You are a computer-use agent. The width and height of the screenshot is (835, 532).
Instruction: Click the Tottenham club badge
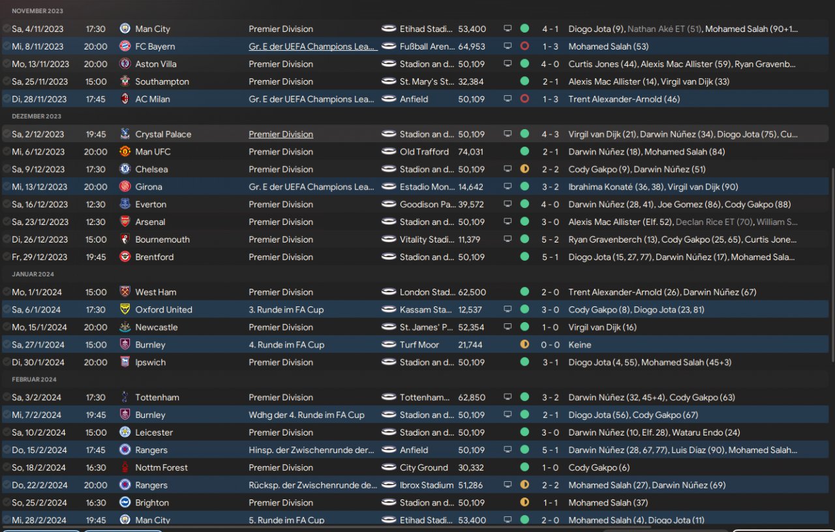click(x=125, y=397)
